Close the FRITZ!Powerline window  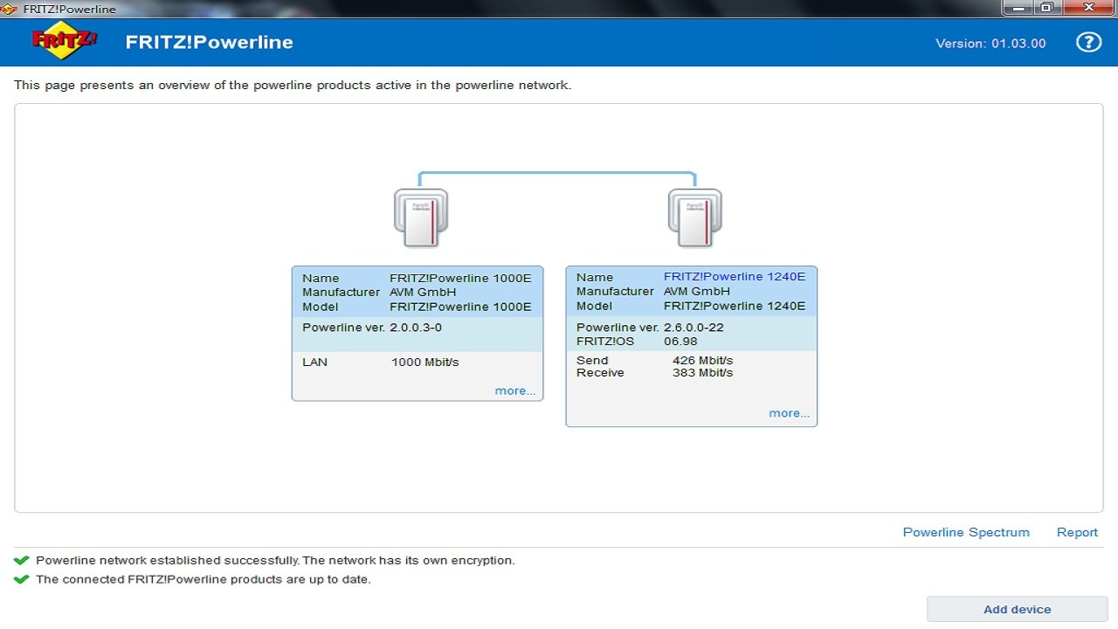[x=1087, y=8]
